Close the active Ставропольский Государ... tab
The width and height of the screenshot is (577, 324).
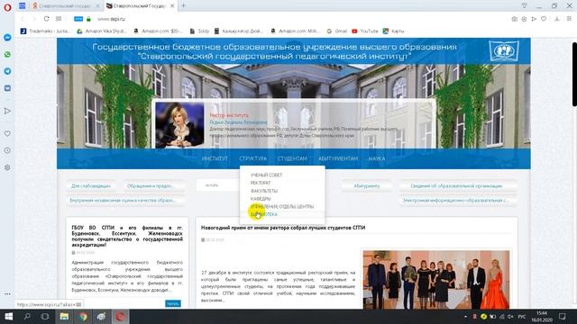tap(172, 6)
